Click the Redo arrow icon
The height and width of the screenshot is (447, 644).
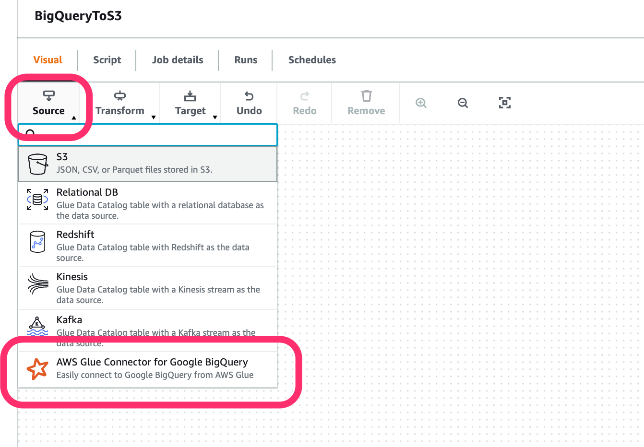pos(304,96)
